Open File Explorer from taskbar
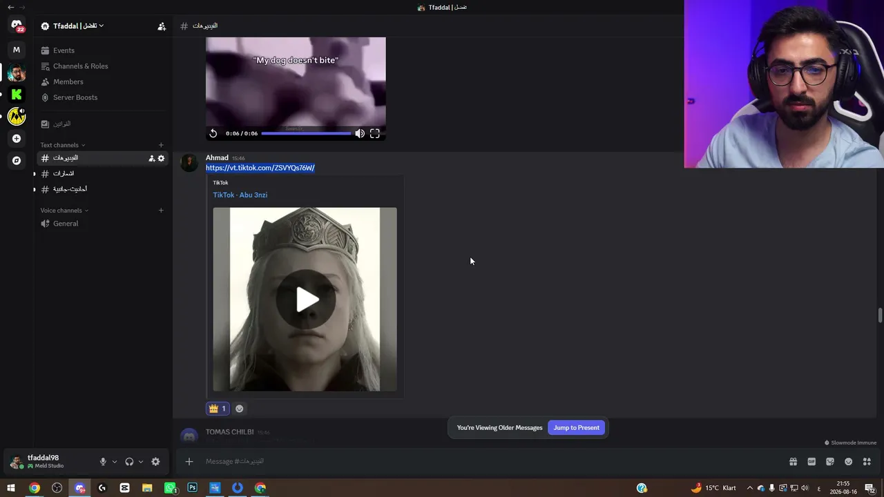The width and height of the screenshot is (884, 497). pyautogui.click(x=147, y=488)
